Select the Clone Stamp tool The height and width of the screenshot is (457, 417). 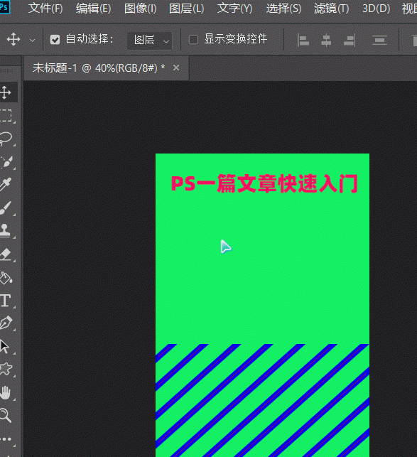pos(5,231)
